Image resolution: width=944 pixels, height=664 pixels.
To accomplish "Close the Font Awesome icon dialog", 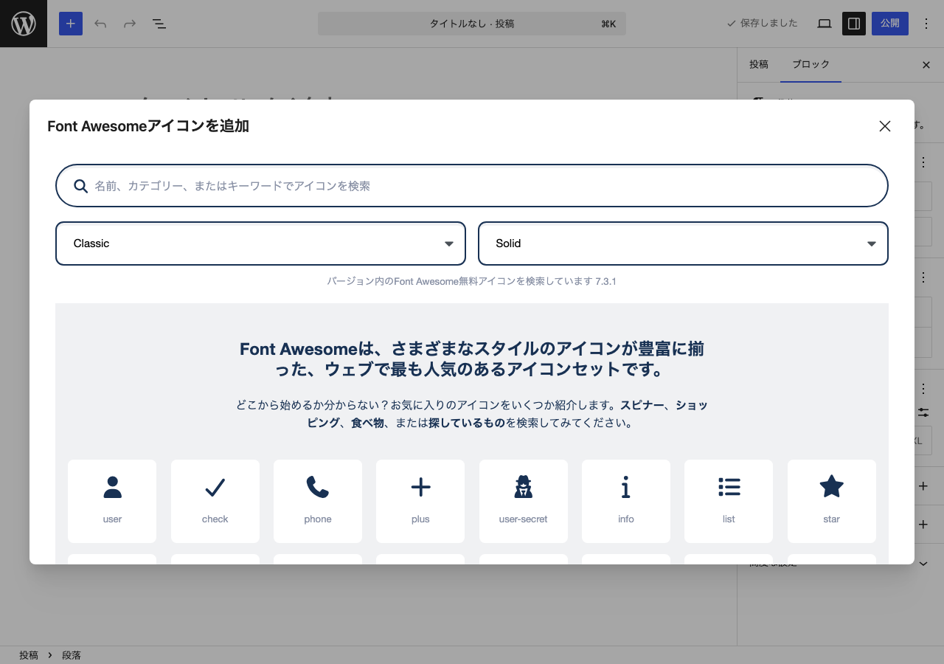I will (885, 126).
